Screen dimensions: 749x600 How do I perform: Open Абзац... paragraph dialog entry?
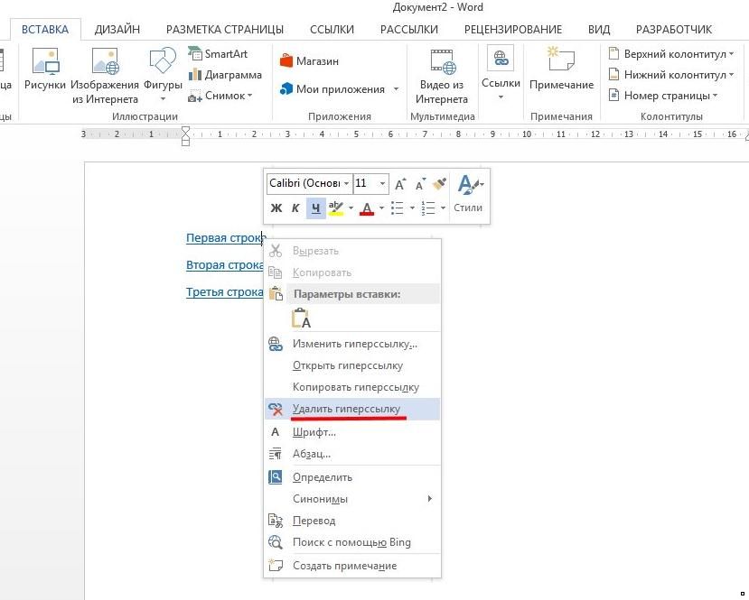(x=352, y=454)
